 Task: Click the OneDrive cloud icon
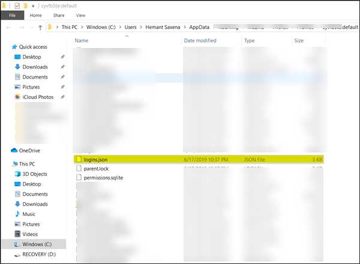coord(14,151)
